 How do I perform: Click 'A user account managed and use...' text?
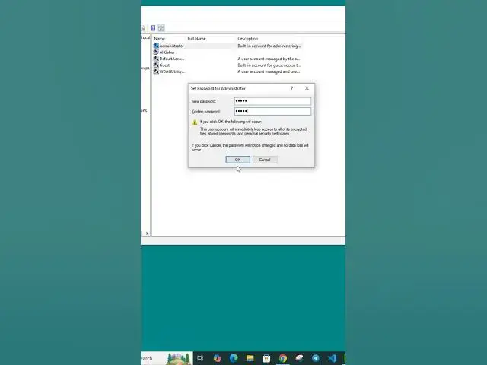[x=269, y=71]
